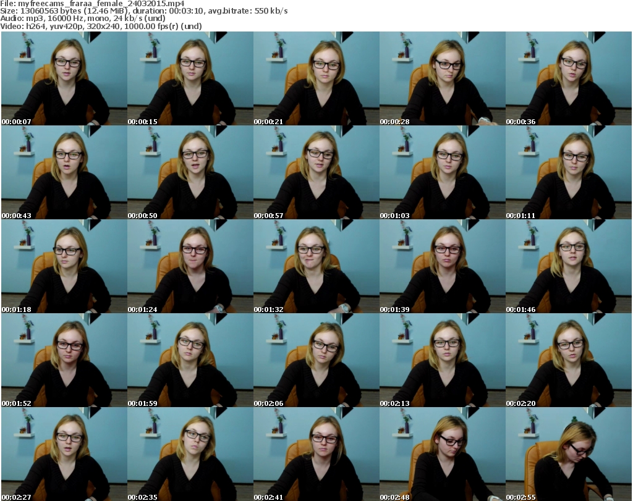The image size is (633, 501).
Task: Select the frame at 00:01:11
Action: point(569,172)
